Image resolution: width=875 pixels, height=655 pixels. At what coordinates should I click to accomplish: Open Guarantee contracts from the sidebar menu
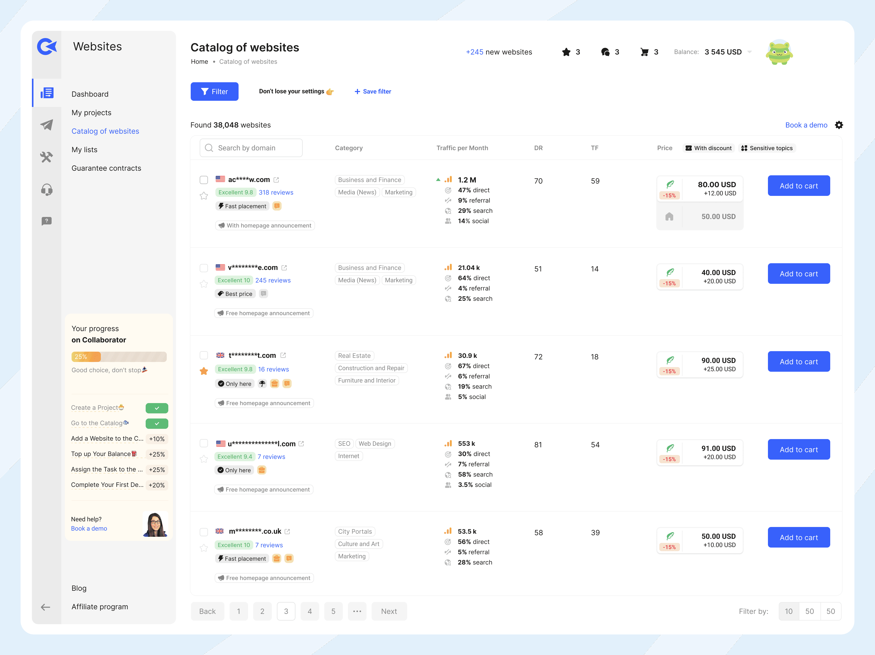(x=106, y=168)
